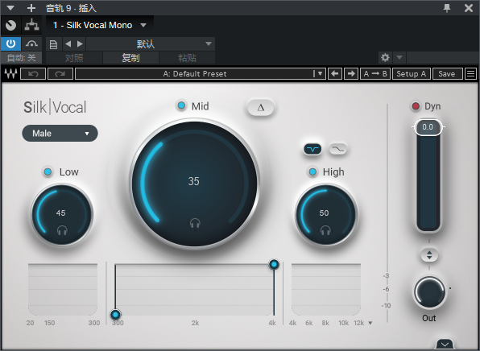Click the 粘贴 paste button
The image size is (480, 351).
coord(187,58)
